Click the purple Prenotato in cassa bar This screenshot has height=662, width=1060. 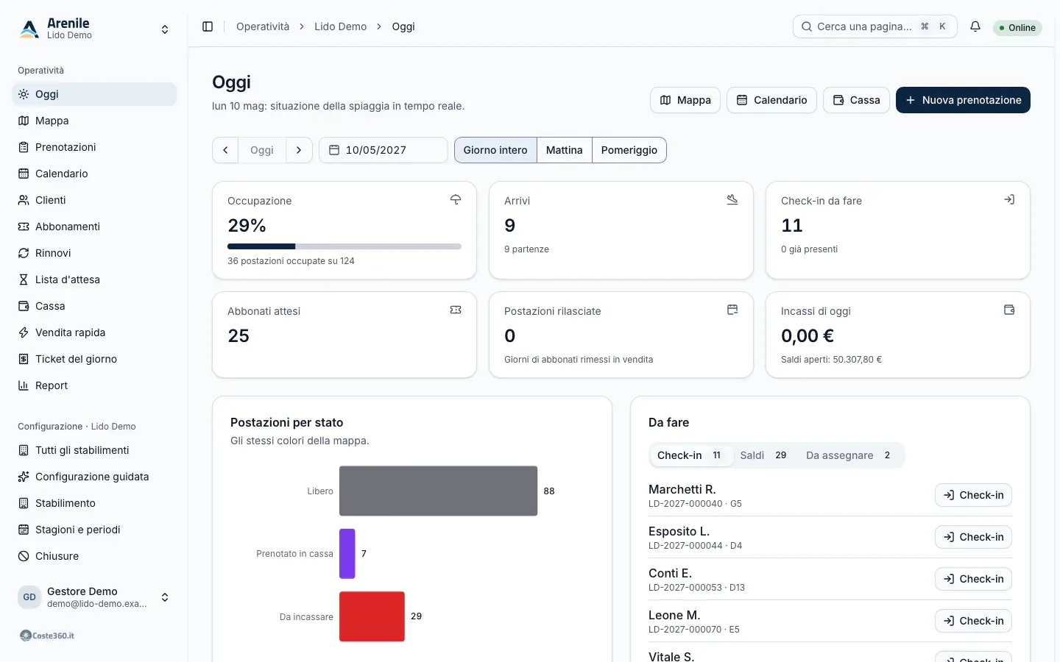click(347, 554)
